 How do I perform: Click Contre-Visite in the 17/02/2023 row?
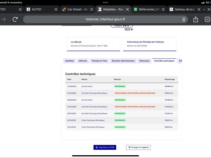87,86
